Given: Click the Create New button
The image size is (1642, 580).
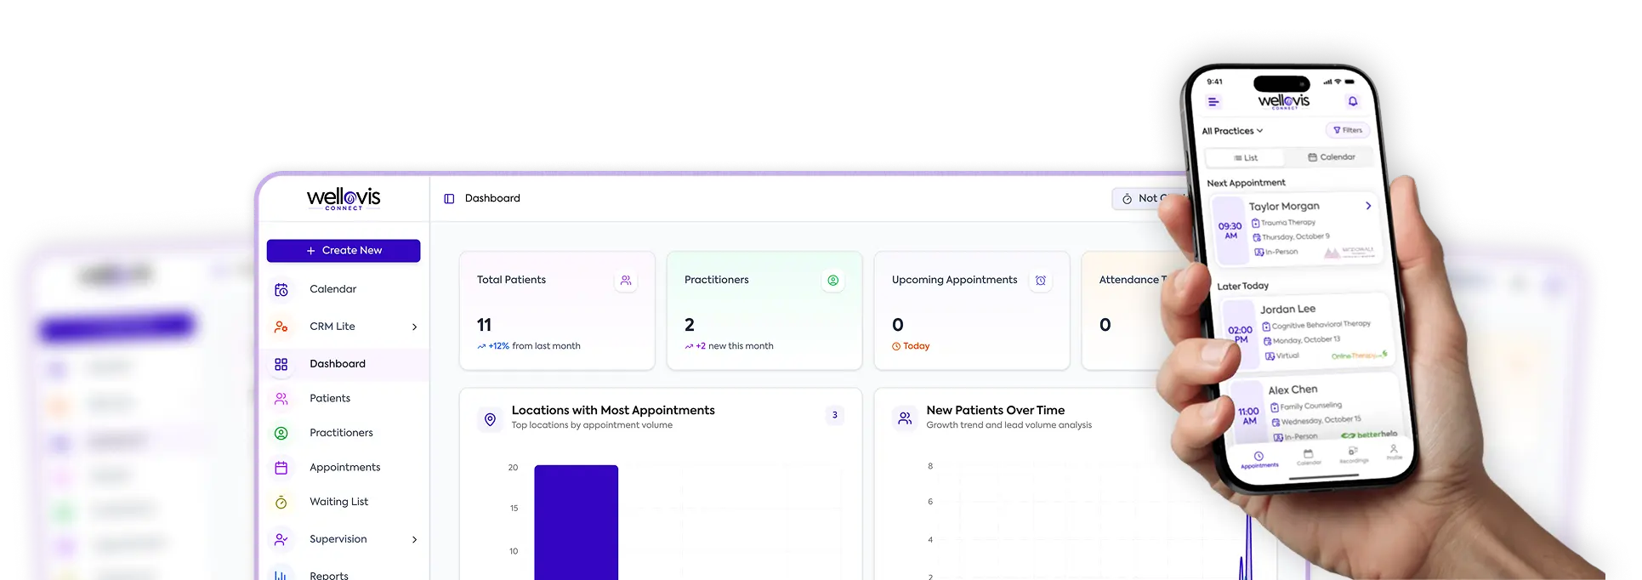Looking at the screenshot, I should [344, 251].
